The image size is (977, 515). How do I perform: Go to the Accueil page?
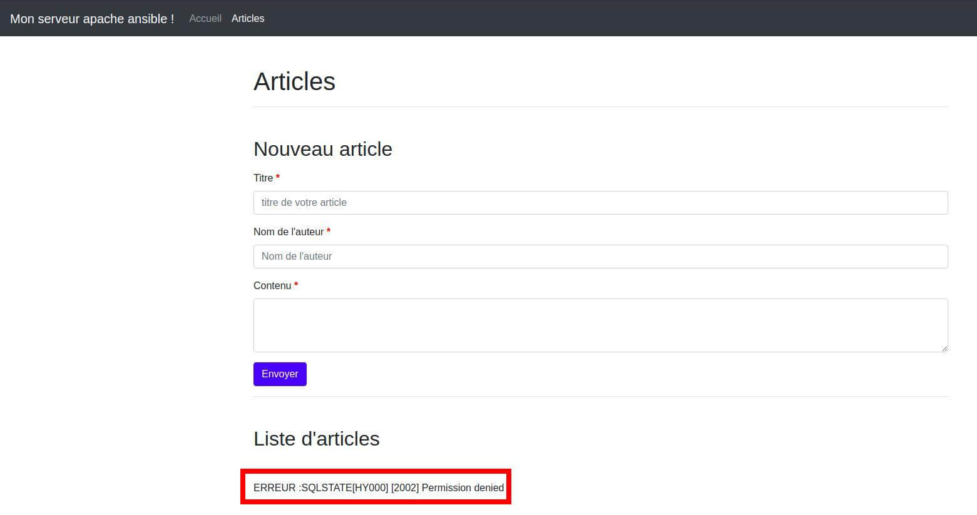pyautogui.click(x=205, y=19)
